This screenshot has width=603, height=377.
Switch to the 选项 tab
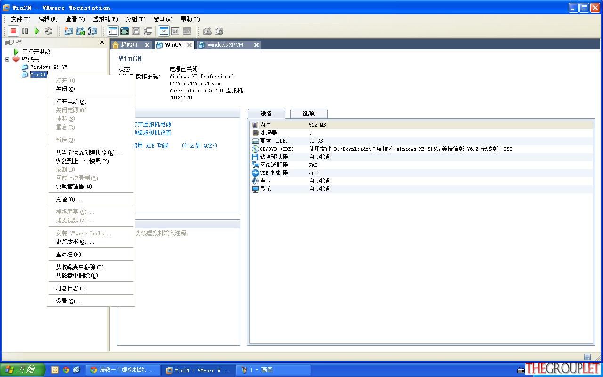(x=309, y=113)
